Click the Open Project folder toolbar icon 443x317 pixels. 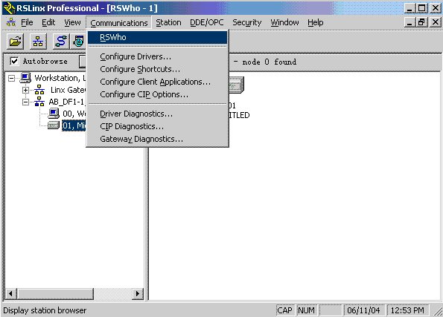[15, 42]
